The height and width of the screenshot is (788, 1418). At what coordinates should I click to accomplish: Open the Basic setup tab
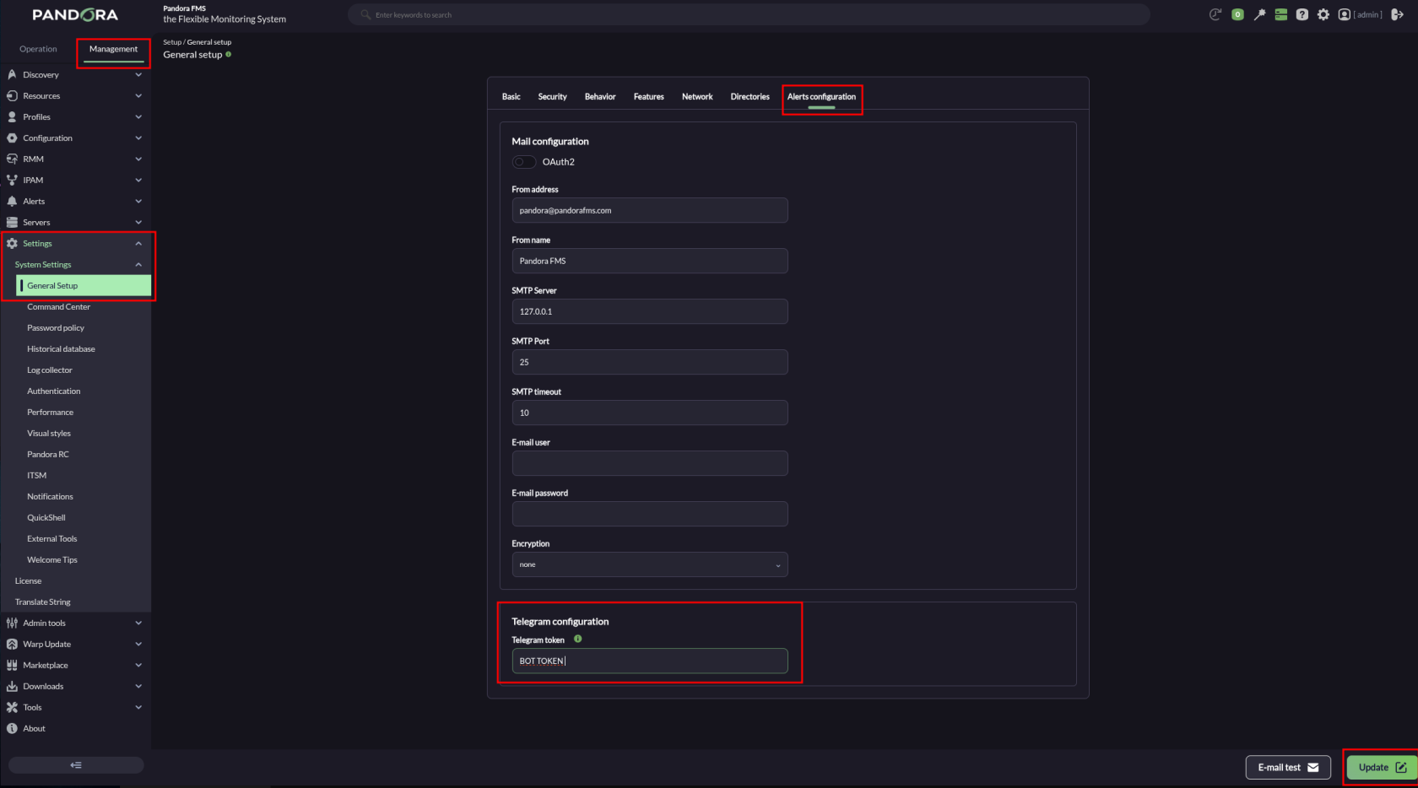(x=511, y=97)
